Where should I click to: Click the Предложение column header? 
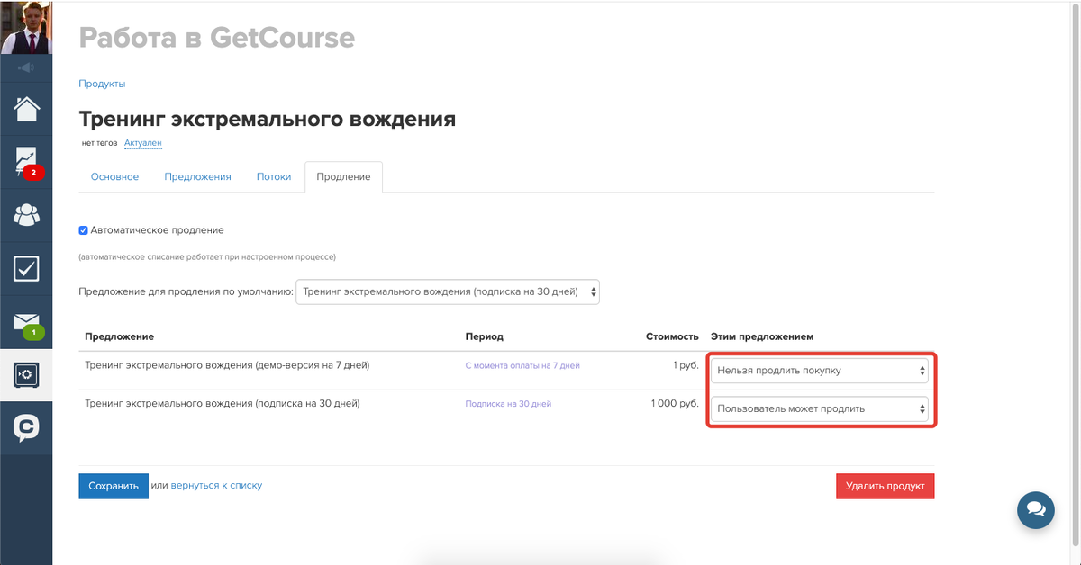[x=119, y=336]
